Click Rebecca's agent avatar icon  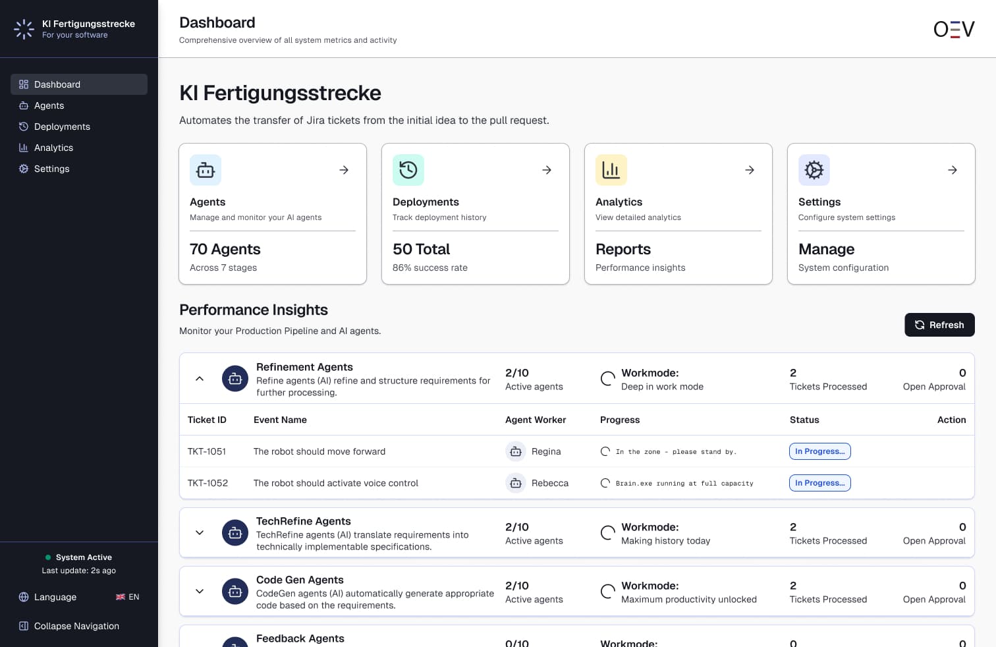pos(516,483)
